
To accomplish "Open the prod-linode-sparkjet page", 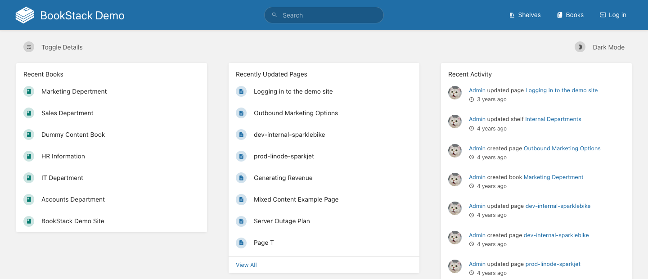I will (x=284, y=156).
